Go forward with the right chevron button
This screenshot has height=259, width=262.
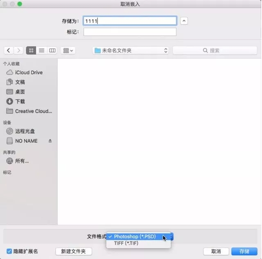coord(18,50)
